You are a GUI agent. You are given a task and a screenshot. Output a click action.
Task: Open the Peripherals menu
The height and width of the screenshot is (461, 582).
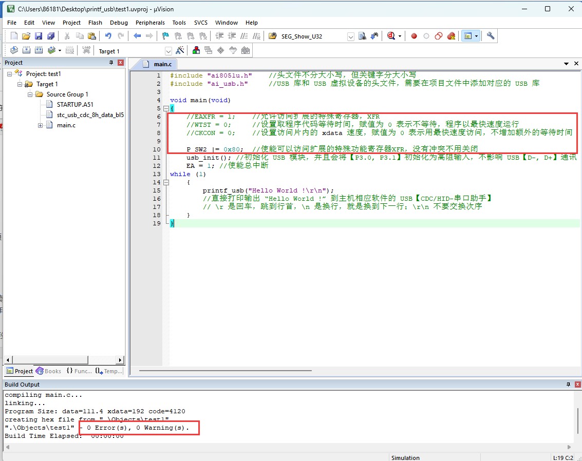[150, 23]
